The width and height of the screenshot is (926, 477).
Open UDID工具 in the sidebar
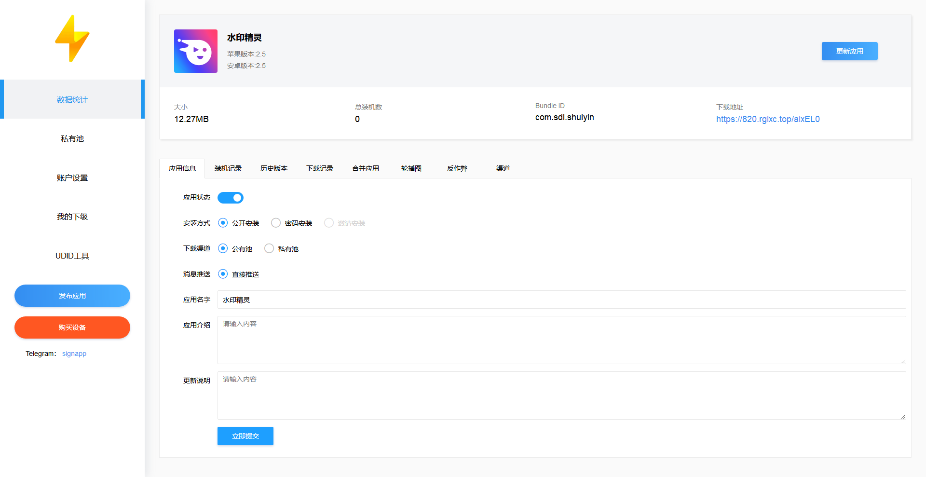[72, 256]
